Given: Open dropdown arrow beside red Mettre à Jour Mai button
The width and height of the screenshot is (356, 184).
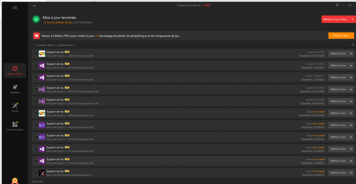Looking at the screenshot, I should (x=352, y=20).
